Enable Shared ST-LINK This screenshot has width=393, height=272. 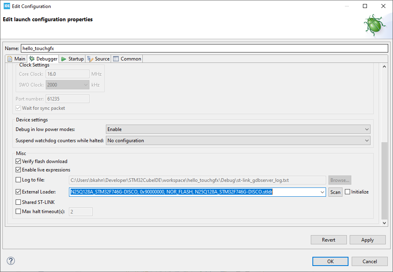18,202
